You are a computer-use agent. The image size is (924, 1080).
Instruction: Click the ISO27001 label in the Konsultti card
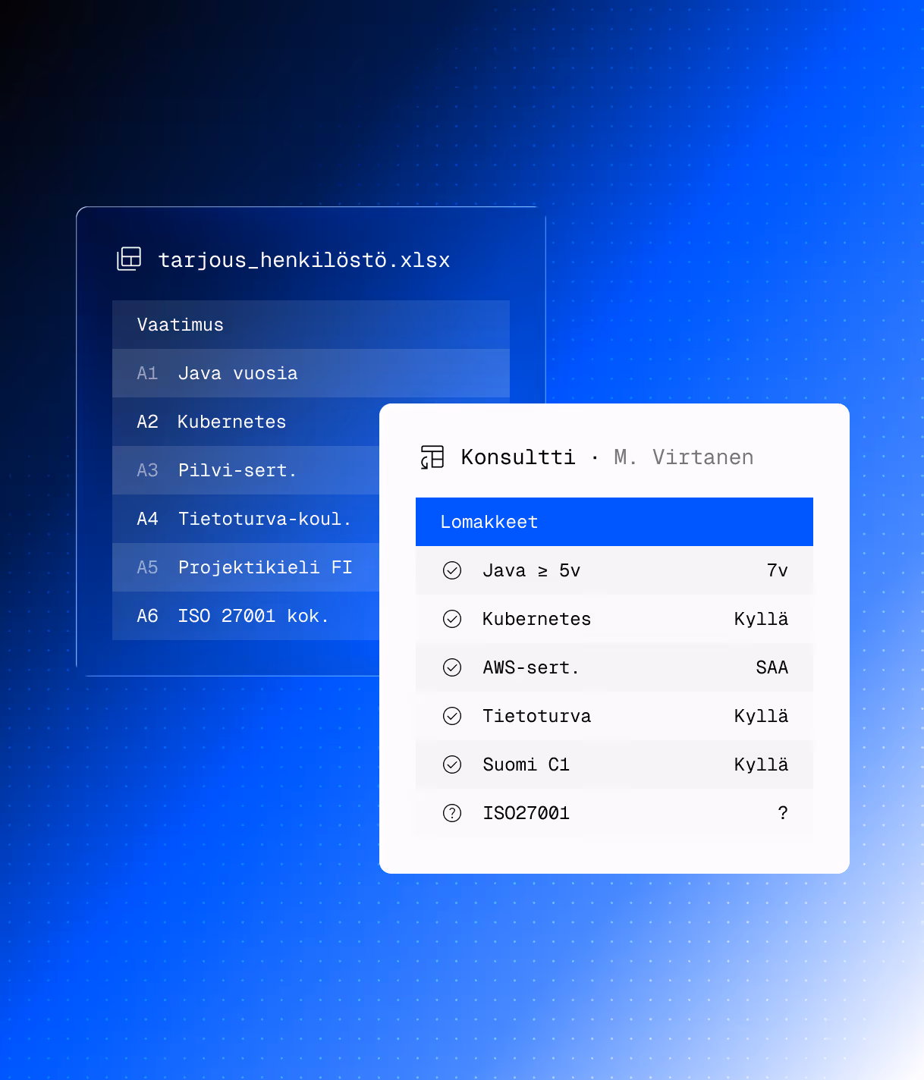point(526,813)
